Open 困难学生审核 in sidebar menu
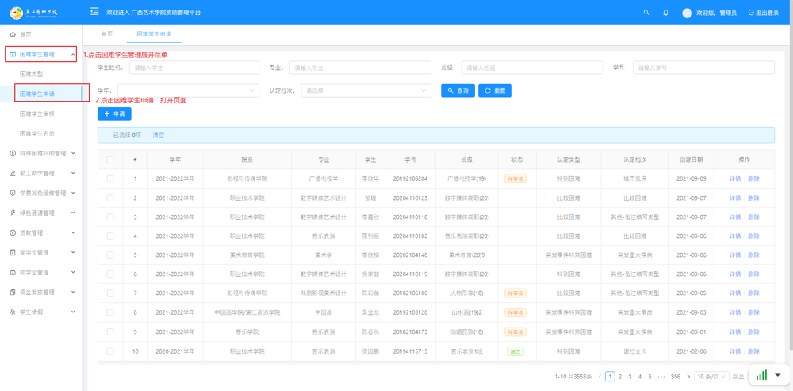Screen dimensions: 793x391 coord(37,113)
